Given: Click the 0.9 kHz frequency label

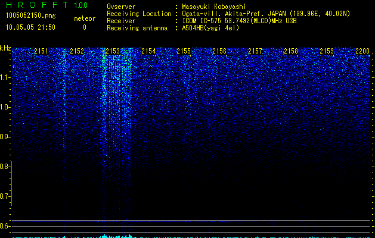Looking at the screenshot, I should click(5, 137).
